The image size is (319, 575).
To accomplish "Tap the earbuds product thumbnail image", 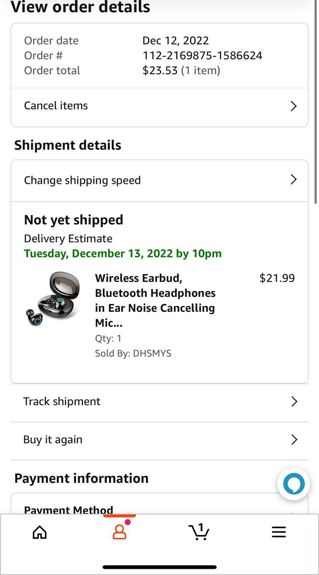I will (x=52, y=298).
